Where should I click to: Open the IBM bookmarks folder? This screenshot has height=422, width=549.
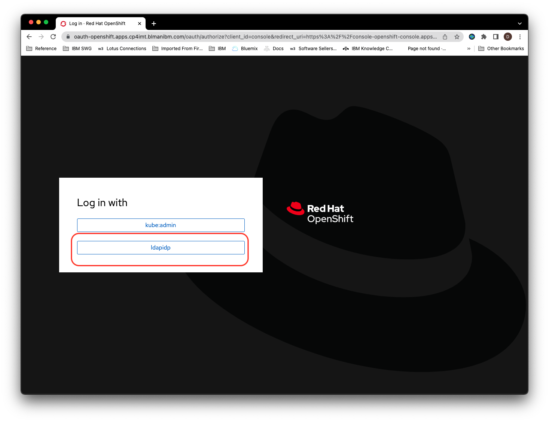pyautogui.click(x=217, y=49)
